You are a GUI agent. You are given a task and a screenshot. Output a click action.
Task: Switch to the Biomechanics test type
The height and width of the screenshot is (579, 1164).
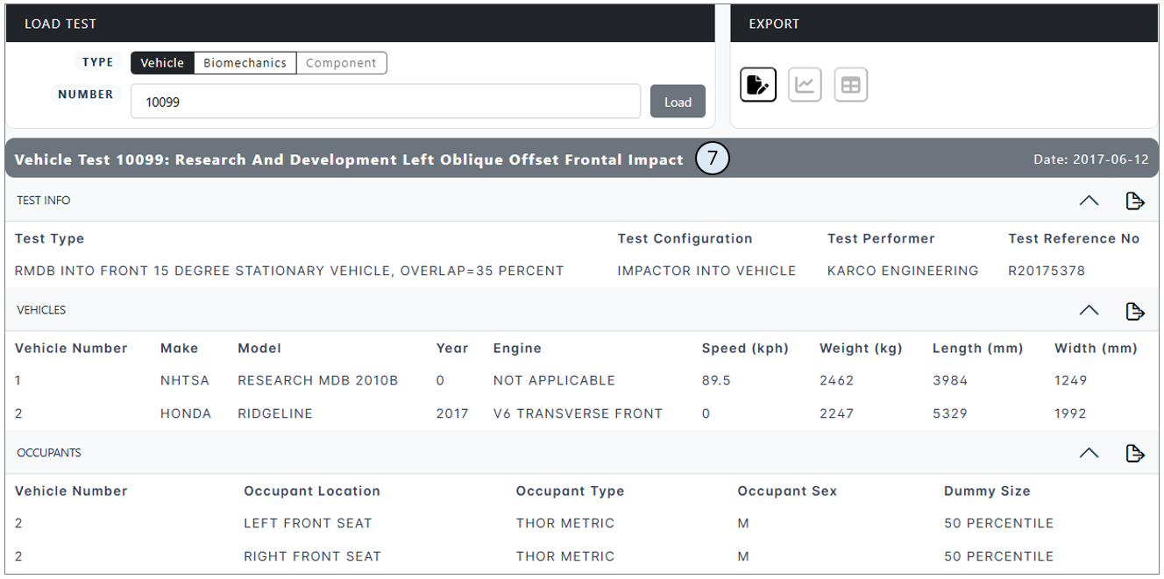coord(245,62)
